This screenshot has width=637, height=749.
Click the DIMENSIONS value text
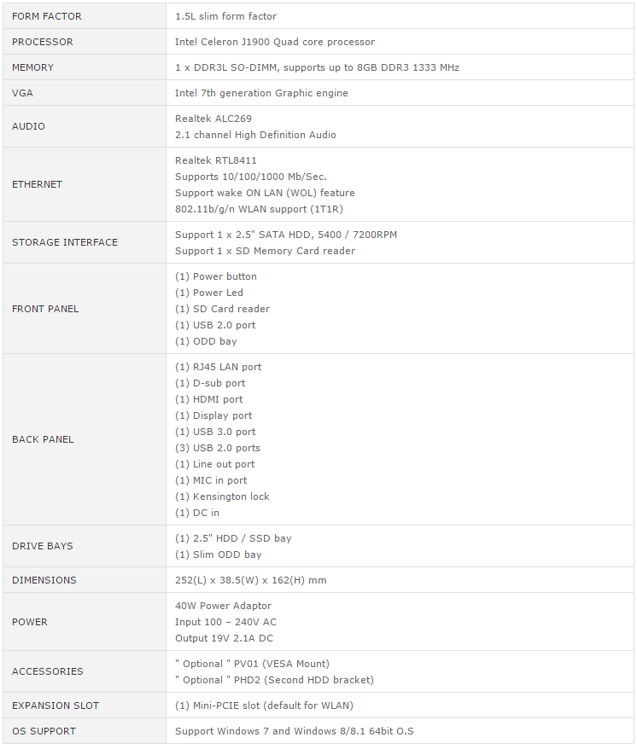(x=250, y=580)
